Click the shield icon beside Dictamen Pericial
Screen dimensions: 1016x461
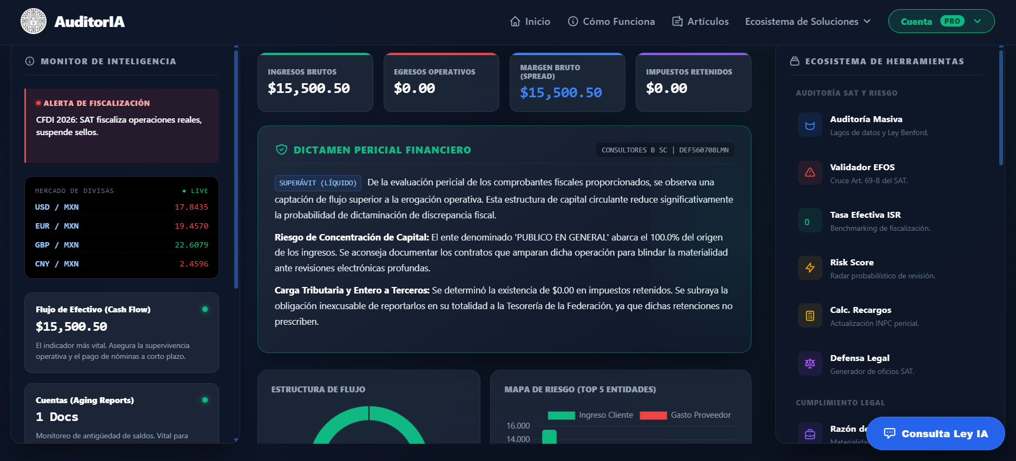(281, 150)
